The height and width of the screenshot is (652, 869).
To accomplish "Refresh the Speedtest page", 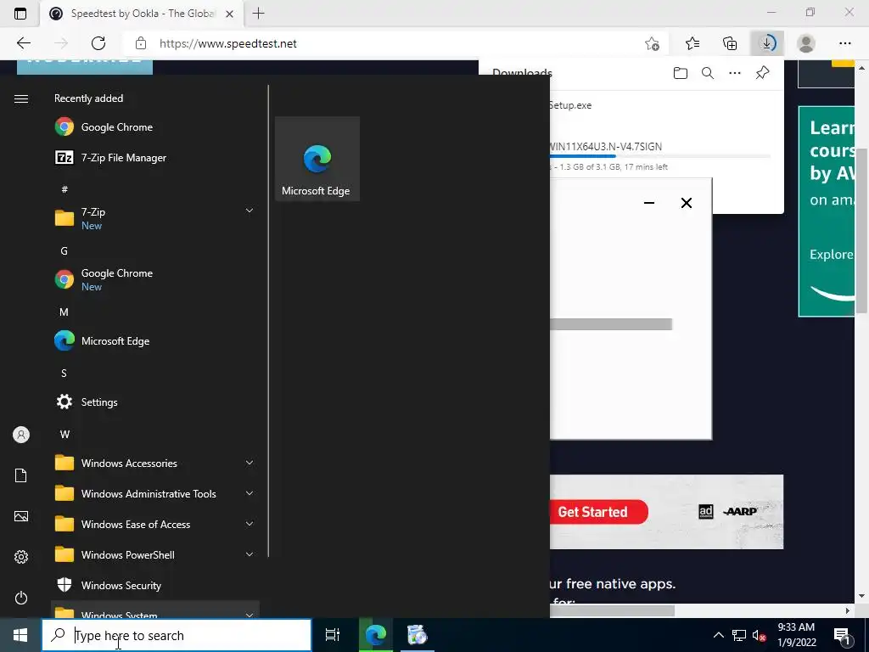I will (98, 43).
